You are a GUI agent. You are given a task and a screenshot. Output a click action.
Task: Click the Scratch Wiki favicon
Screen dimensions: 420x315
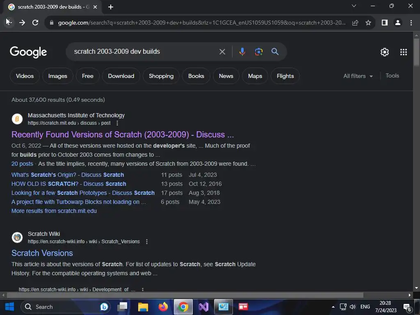point(17,237)
